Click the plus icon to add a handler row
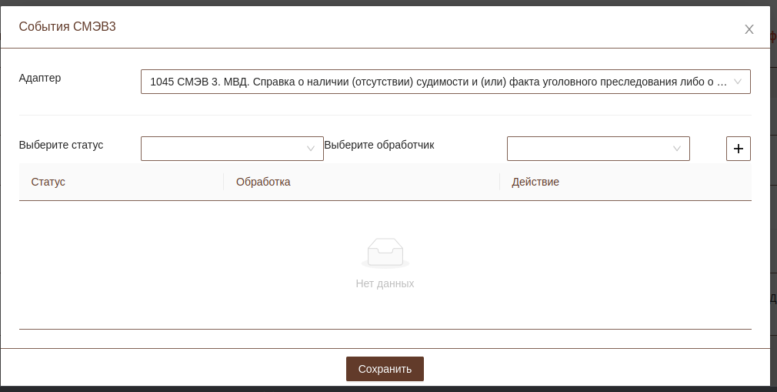The width and height of the screenshot is (777, 392). point(738,149)
